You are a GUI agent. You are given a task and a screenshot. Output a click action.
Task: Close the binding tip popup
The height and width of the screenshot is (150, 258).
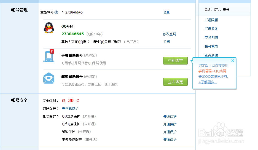(232, 61)
